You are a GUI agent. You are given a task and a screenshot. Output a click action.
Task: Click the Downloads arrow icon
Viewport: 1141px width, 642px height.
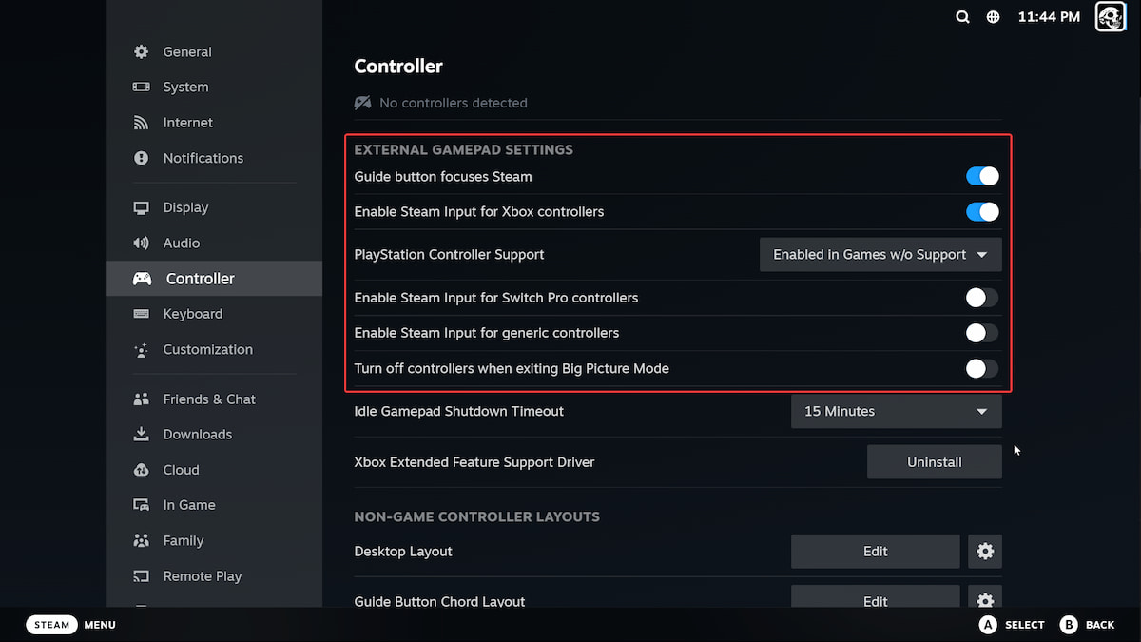[x=142, y=435]
